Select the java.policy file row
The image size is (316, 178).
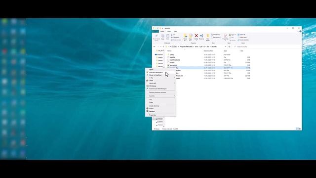click(208, 65)
